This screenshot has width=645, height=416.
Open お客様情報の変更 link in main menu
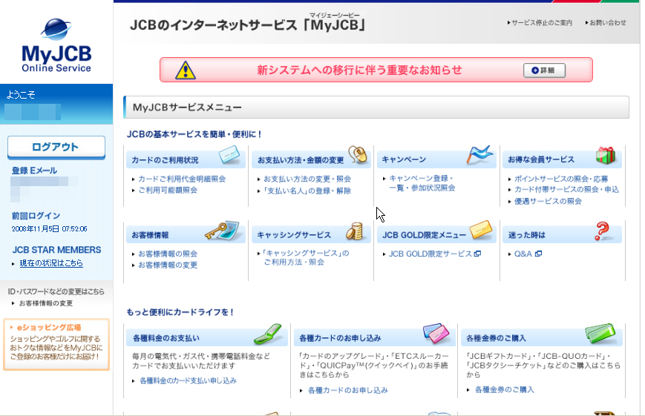[x=168, y=265]
